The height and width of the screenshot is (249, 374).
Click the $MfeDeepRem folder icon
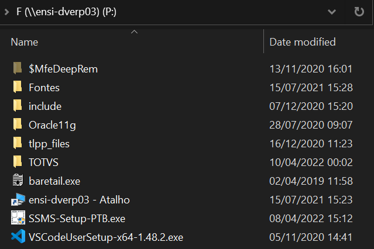click(x=17, y=69)
